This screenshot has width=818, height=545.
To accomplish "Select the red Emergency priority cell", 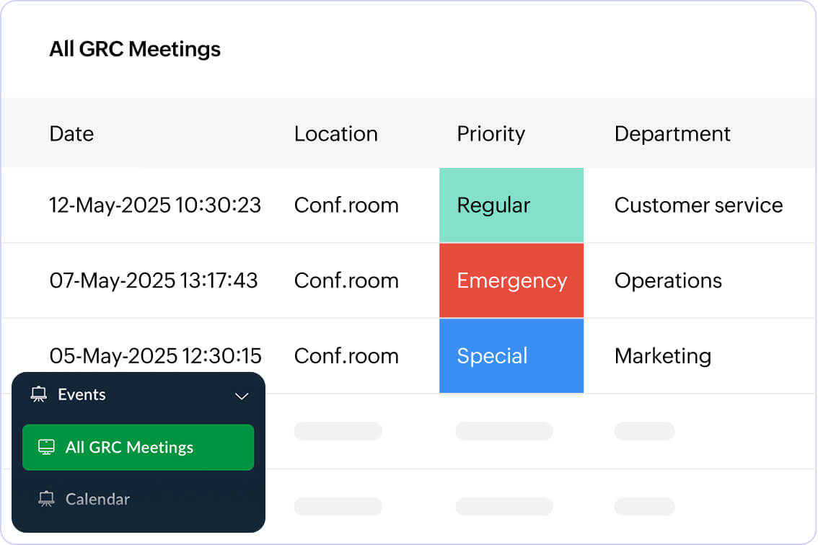I will (x=511, y=280).
